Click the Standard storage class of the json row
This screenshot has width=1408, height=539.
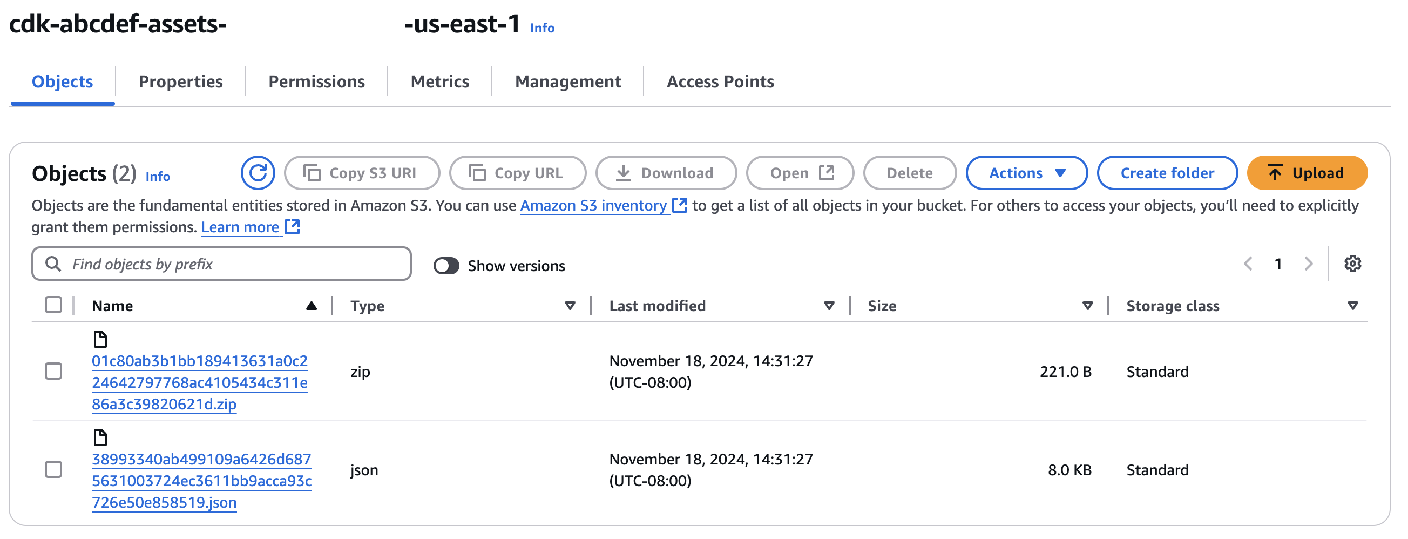click(x=1157, y=470)
